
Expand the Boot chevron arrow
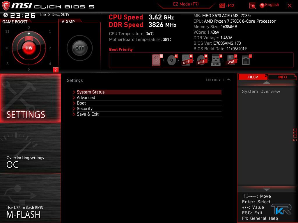pyautogui.click(x=74, y=103)
